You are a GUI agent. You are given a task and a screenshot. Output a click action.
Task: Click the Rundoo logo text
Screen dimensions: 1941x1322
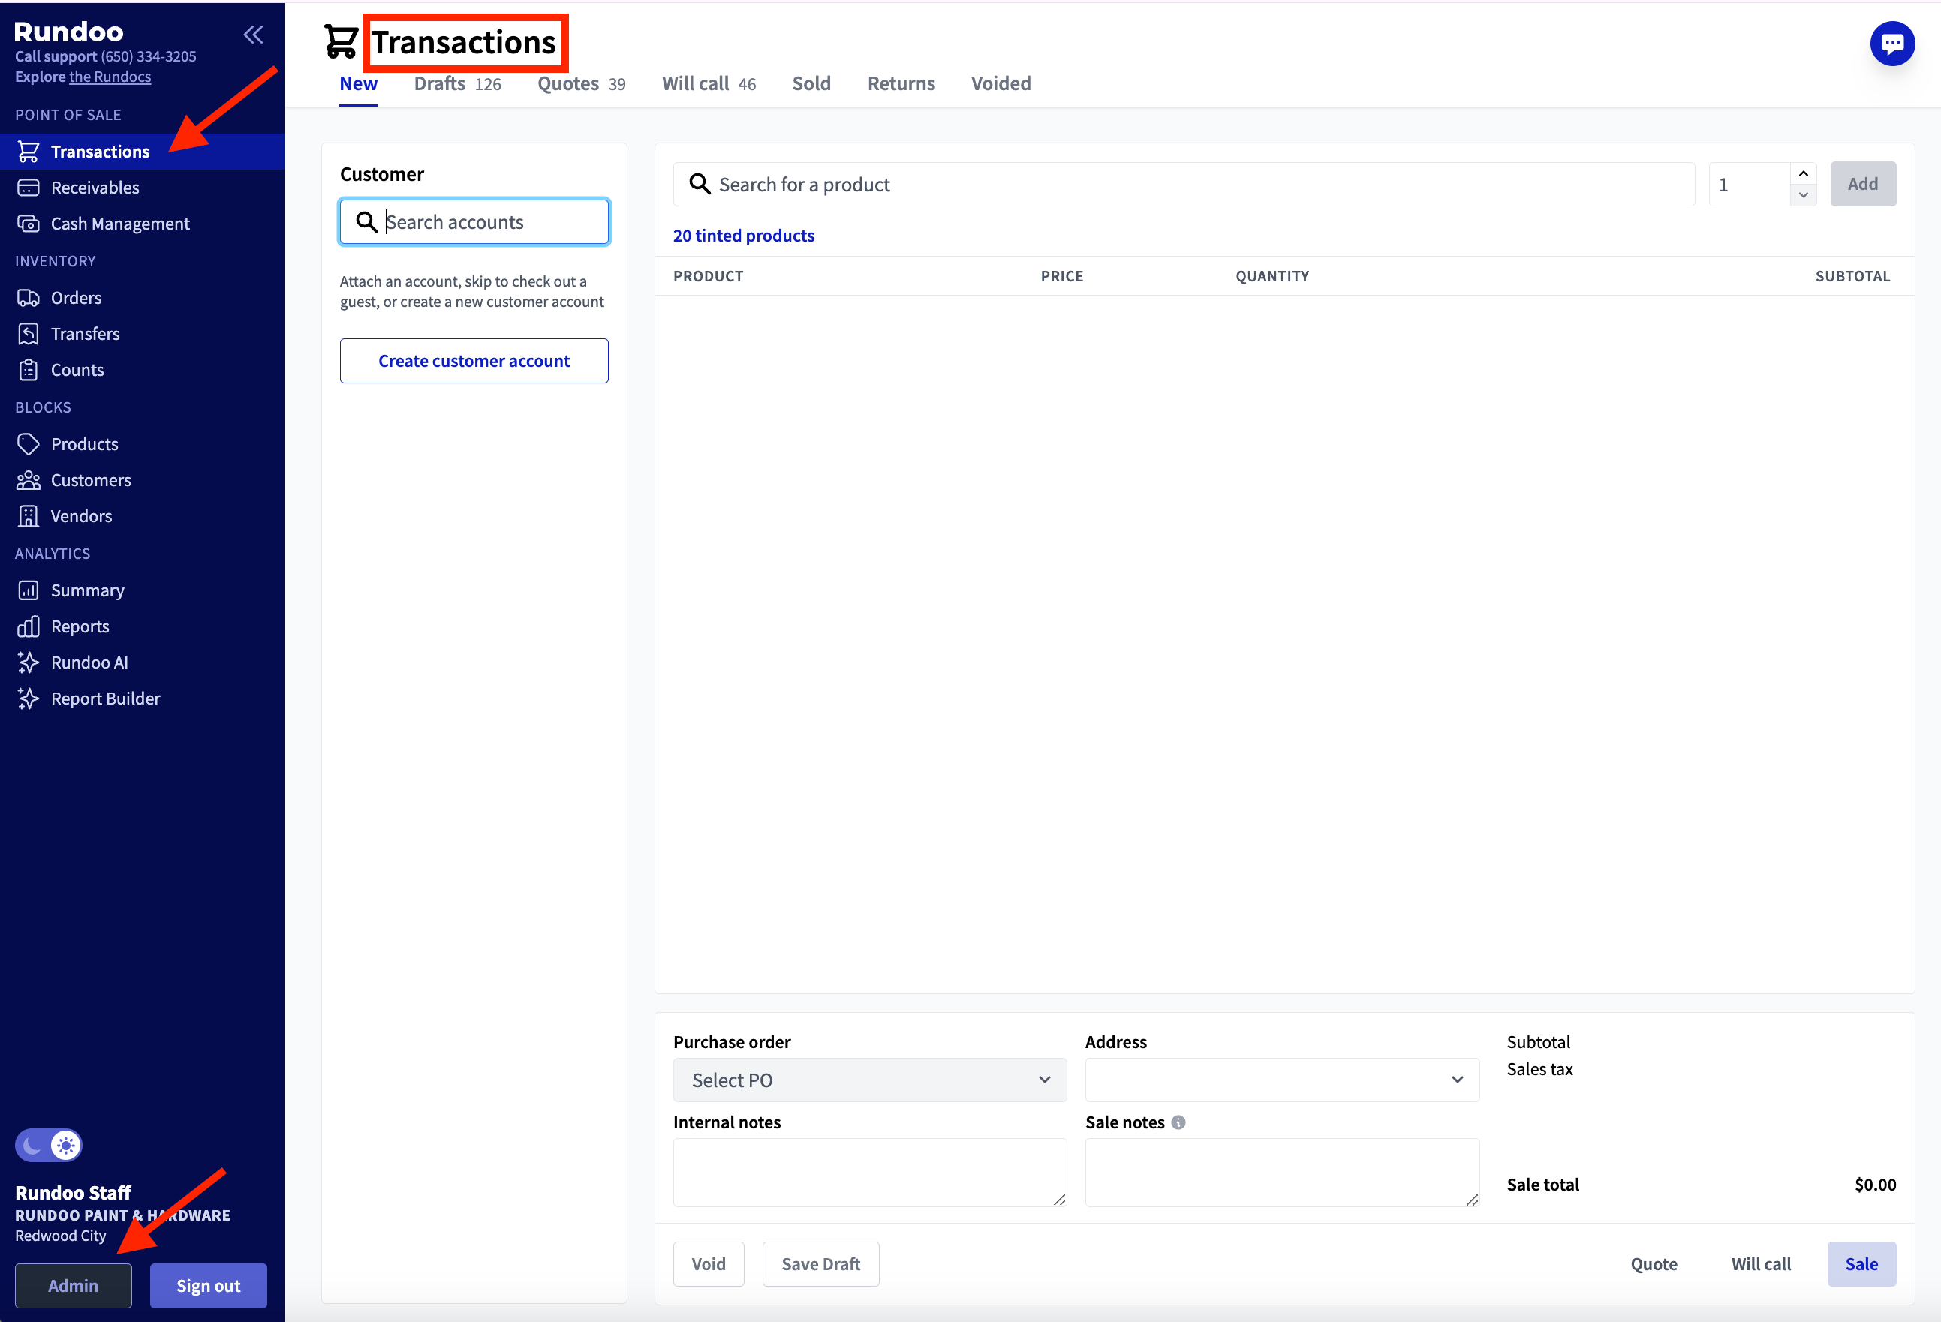pos(68,32)
